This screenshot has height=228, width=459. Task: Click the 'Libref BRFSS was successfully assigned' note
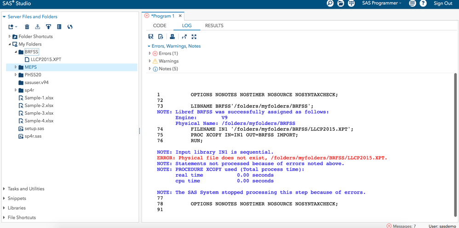tap(243, 112)
